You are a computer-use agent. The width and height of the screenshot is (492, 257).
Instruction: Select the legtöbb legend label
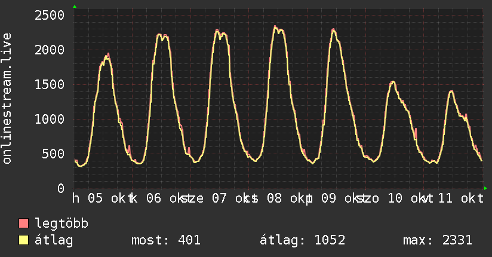(61, 223)
